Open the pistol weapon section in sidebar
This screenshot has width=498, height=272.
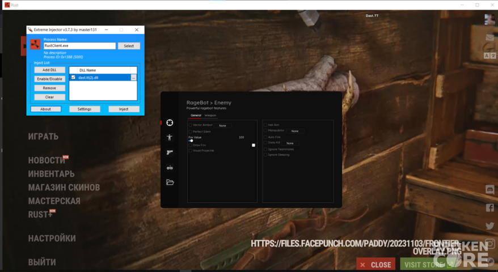point(170,152)
